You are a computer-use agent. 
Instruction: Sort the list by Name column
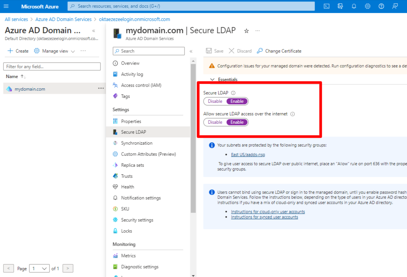pyautogui.click(x=16, y=76)
